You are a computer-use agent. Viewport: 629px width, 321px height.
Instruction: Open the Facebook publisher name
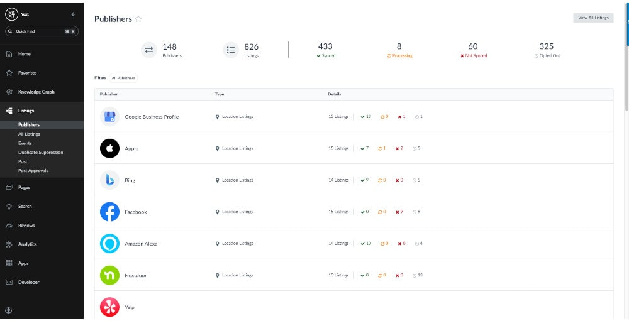(136, 212)
